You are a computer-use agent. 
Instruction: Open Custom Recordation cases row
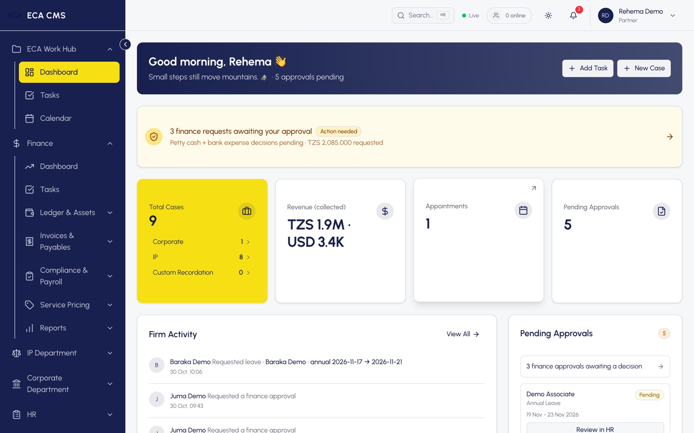[201, 272]
